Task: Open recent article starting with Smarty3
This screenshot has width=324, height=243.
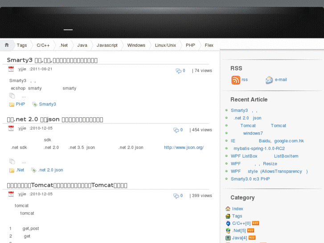Action: [x=244, y=111]
